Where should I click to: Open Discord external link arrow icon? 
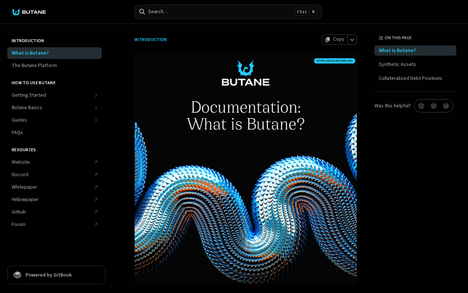pos(96,175)
